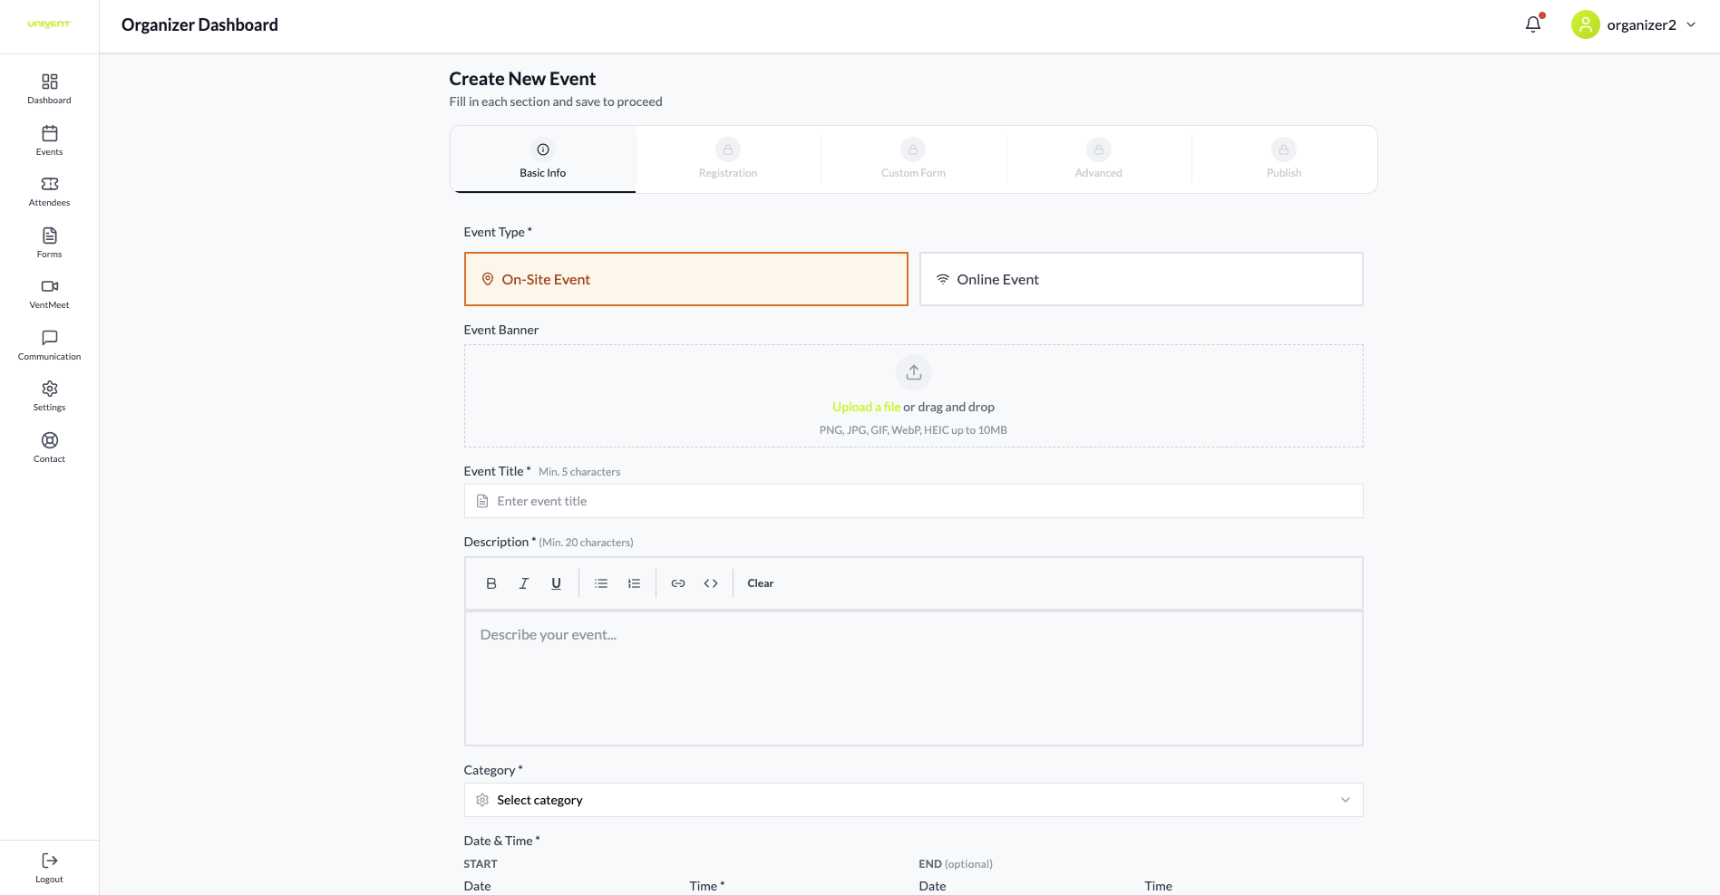The width and height of the screenshot is (1720, 895).
Task: Click the Upload a file link
Action: [866, 407]
